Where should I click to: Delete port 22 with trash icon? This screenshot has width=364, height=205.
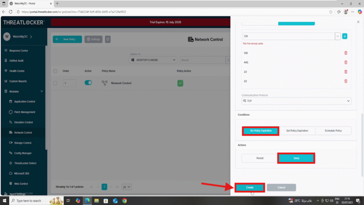[x=346, y=72]
